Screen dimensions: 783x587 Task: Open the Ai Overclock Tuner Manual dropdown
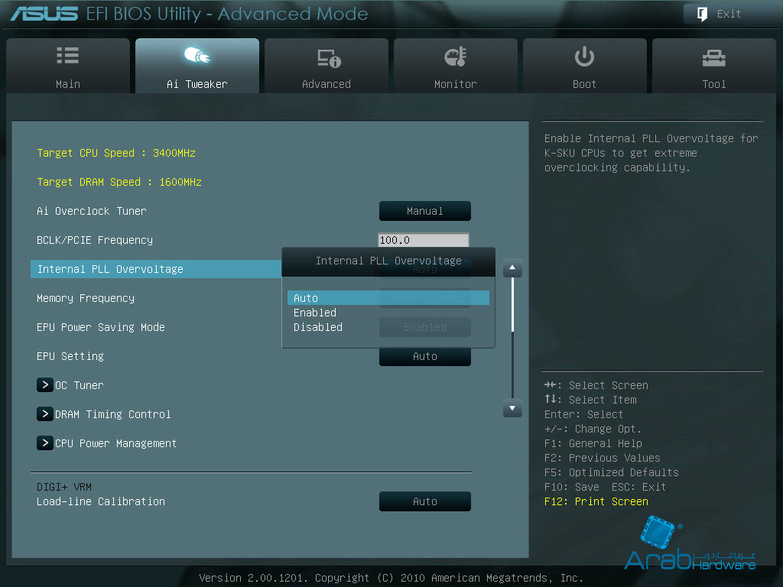pos(425,211)
